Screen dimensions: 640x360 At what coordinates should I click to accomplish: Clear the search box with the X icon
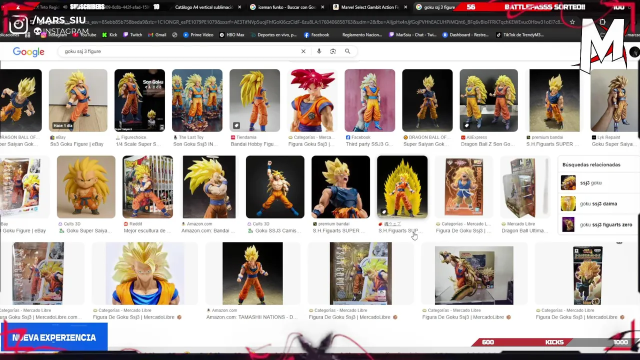click(x=303, y=51)
